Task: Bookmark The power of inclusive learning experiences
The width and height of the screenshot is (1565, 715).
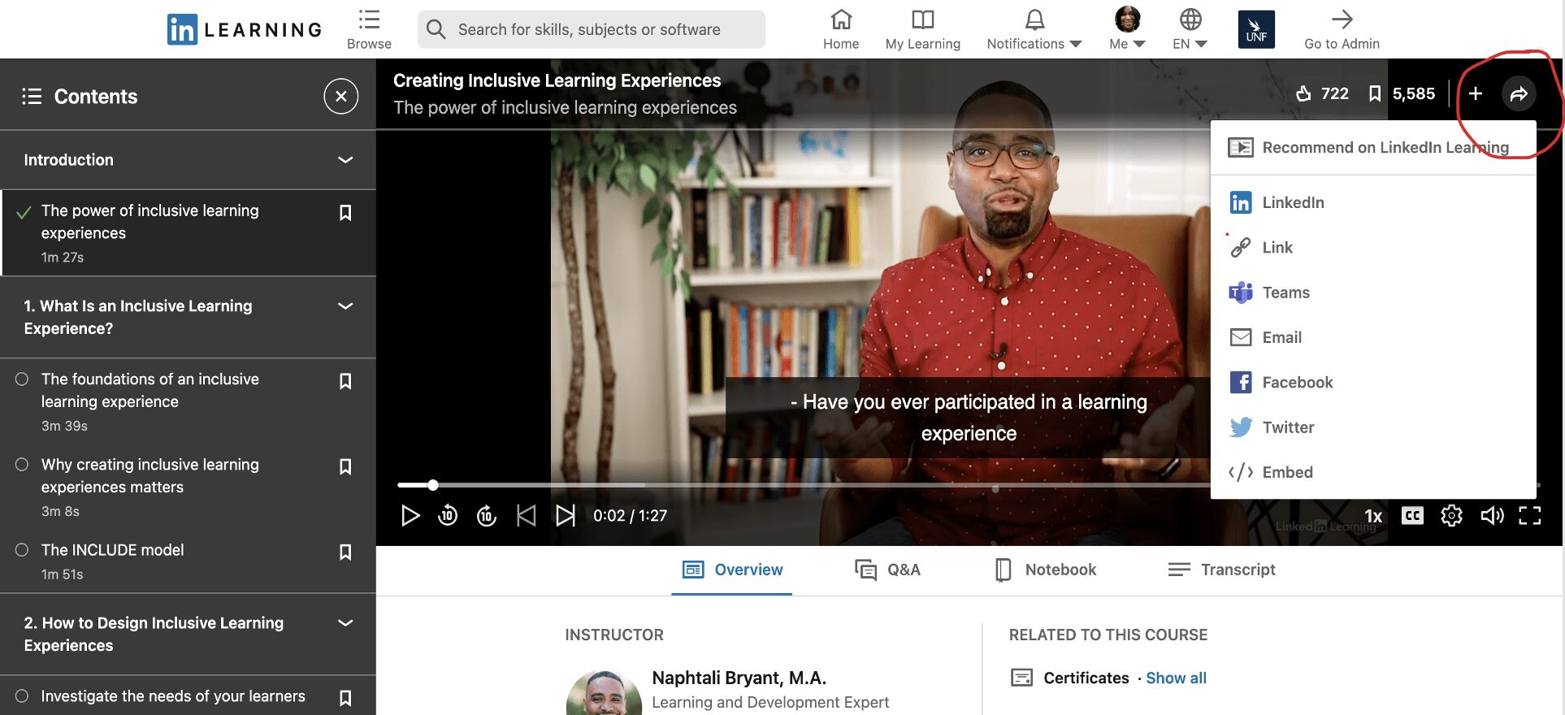Action: click(x=345, y=213)
